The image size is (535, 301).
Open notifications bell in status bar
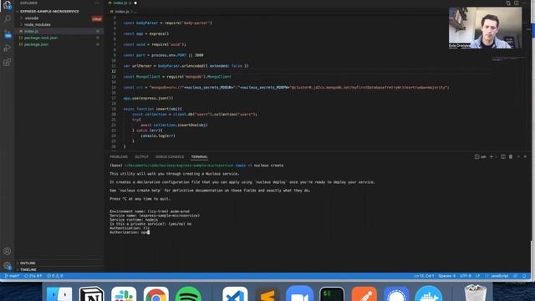click(524, 276)
